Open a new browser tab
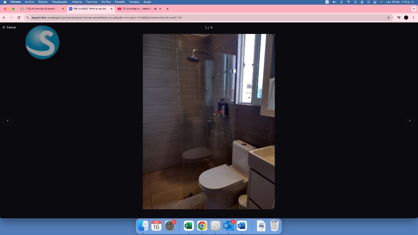Viewport: 418px width, 235px height. pyautogui.click(x=167, y=9)
